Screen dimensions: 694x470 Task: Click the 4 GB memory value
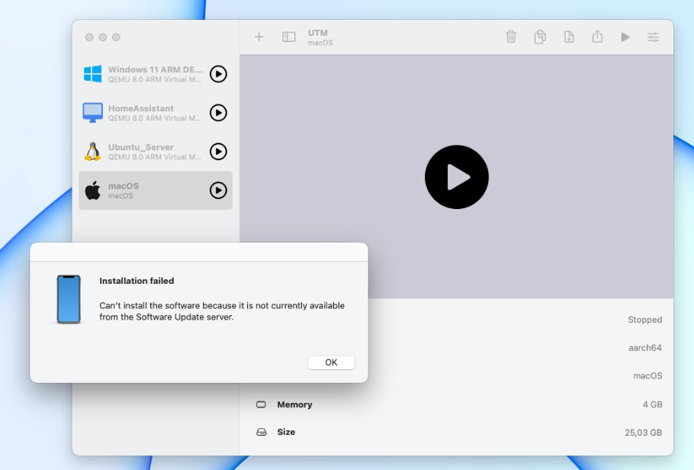pyautogui.click(x=652, y=404)
